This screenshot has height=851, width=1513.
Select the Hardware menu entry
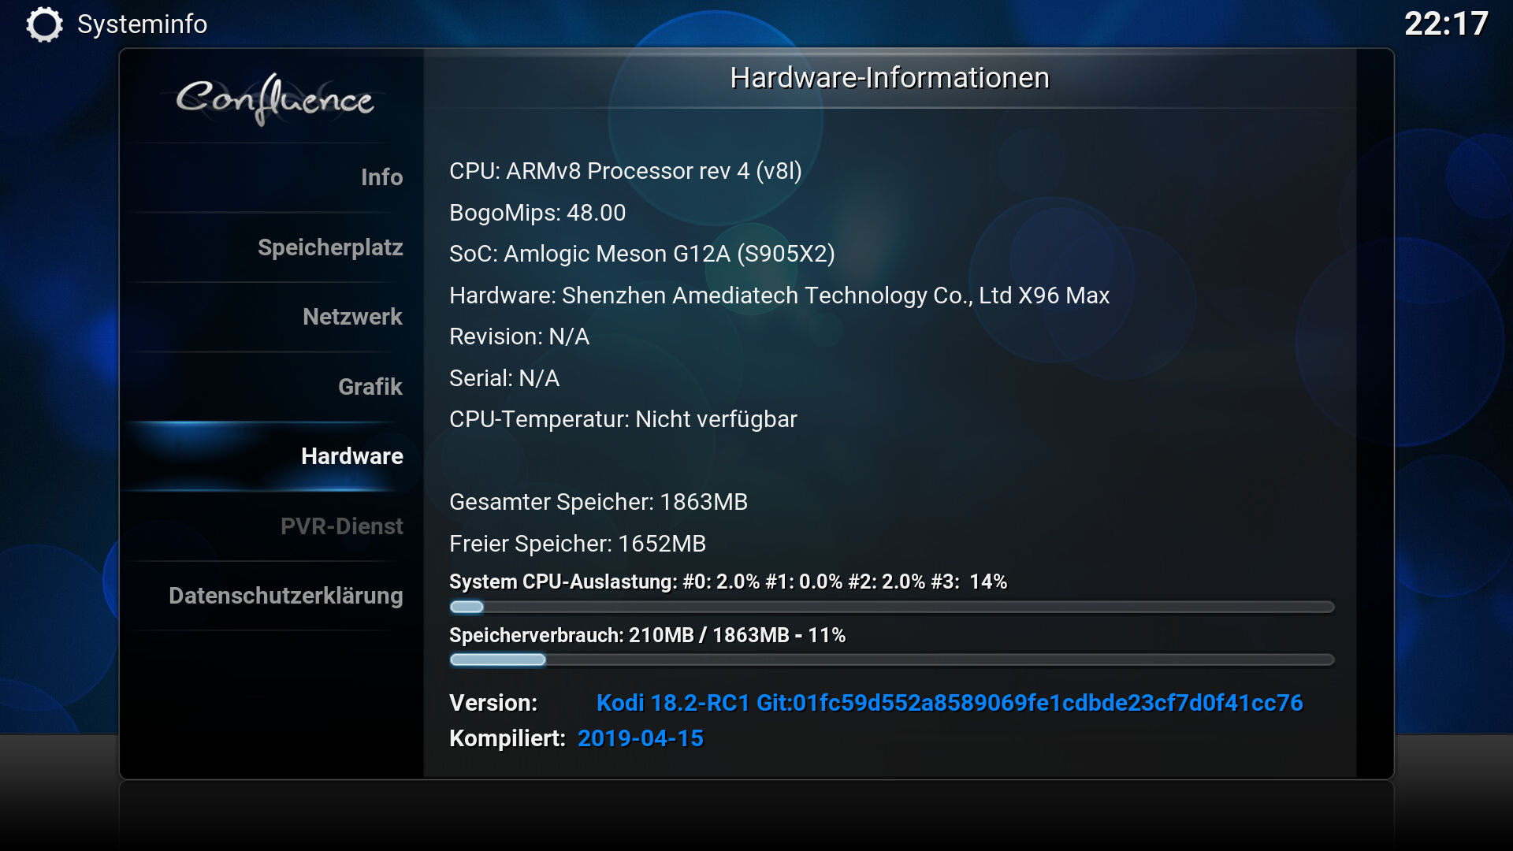tap(272, 456)
